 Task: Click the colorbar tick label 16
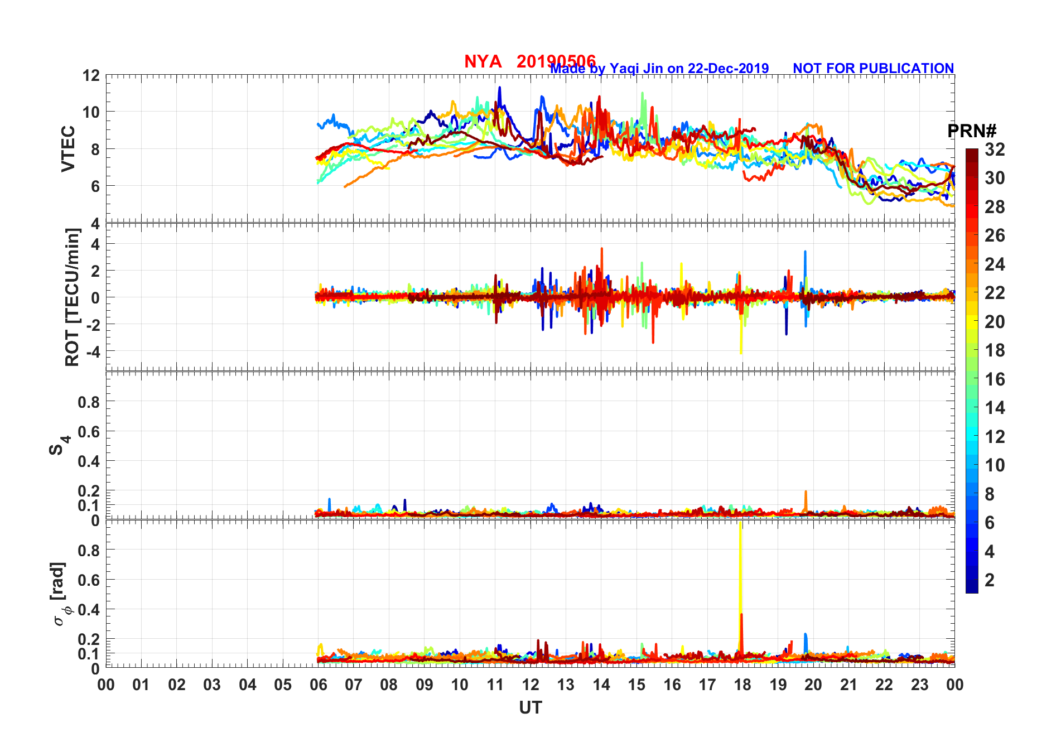995,379
